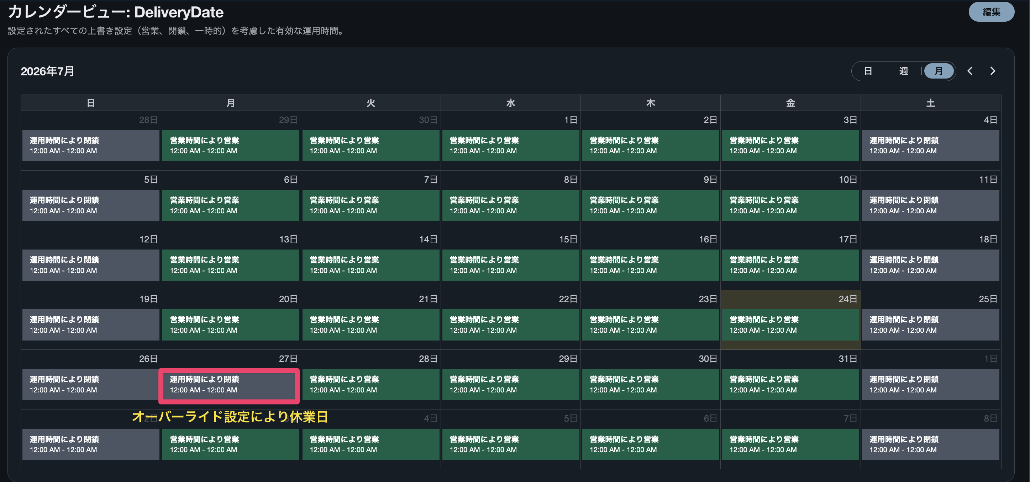Go to the next month using right chevron
1030x482 pixels.
coord(992,71)
